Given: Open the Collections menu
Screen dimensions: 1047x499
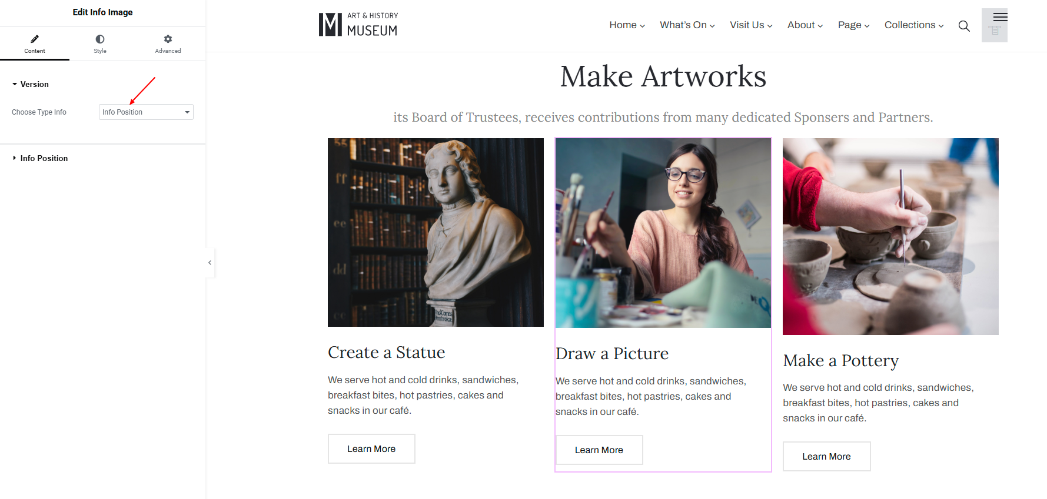Looking at the screenshot, I should tap(914, 25).
